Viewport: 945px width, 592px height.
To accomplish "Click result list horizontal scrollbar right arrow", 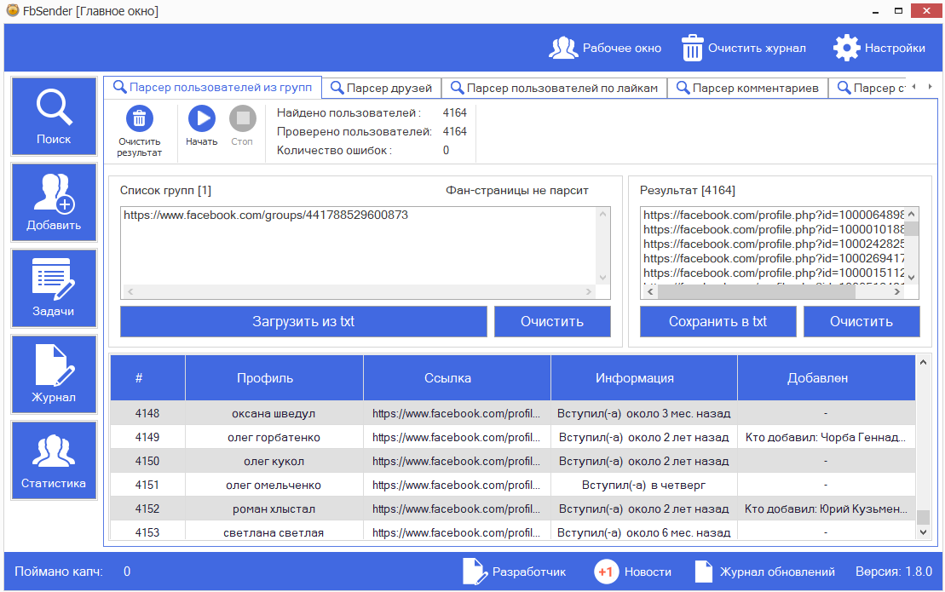I will (x=897, y=291).
